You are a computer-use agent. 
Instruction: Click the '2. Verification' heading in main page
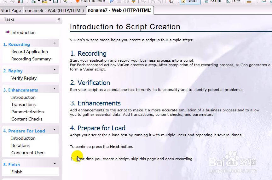tap(90, 83)
